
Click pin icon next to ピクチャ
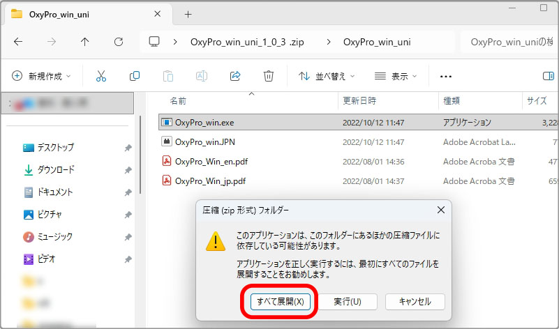(128, 215)
